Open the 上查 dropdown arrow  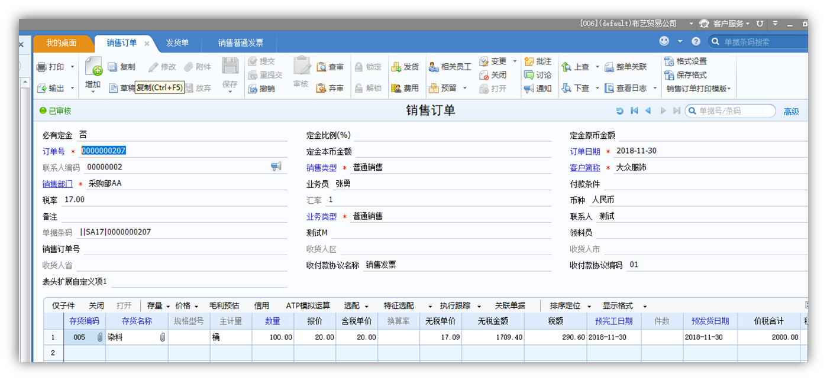(x=597, y=67)
